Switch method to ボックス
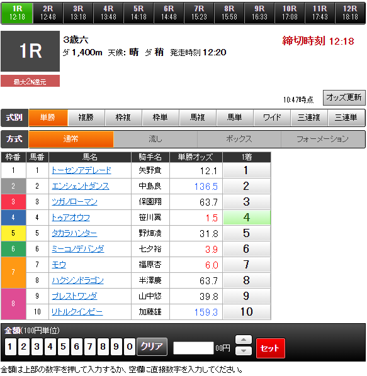This screenshot has width=367, height=376. (239, 139)
